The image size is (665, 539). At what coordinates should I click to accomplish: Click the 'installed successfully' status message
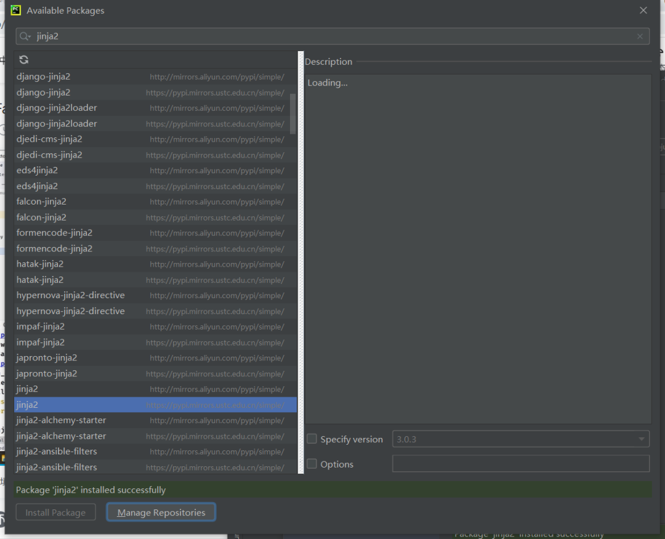(x=91, y=490)
